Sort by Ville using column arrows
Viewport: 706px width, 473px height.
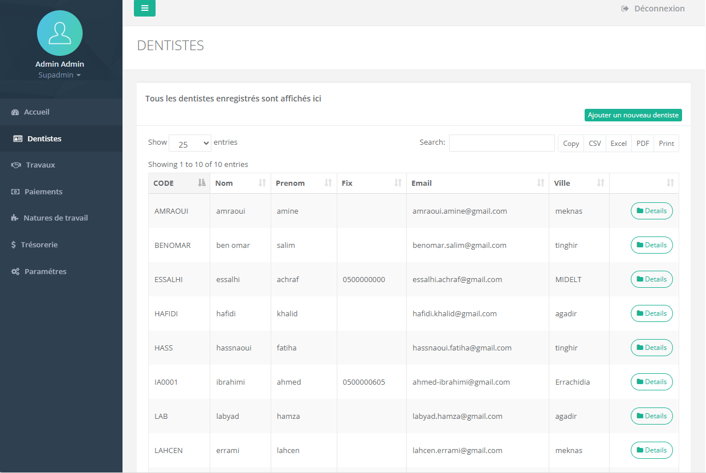click(x=600, y=183)
